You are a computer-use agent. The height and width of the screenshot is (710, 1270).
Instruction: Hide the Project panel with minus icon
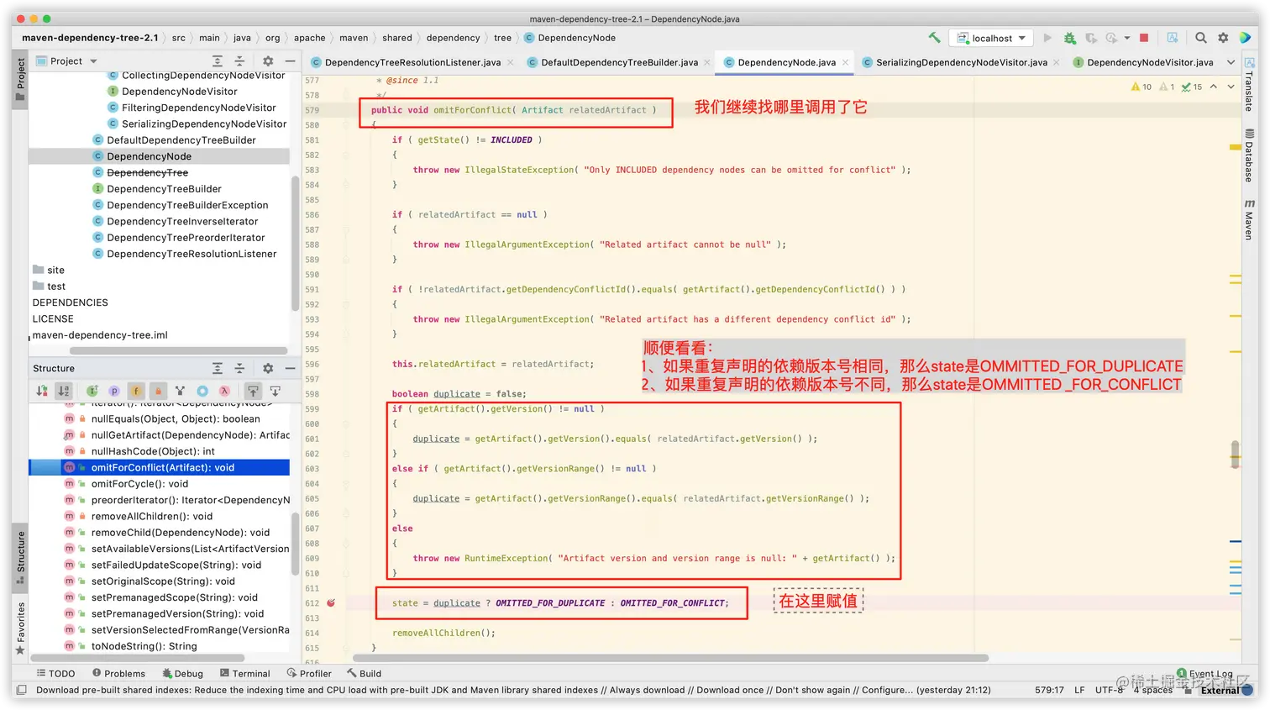tap(290, 61)
